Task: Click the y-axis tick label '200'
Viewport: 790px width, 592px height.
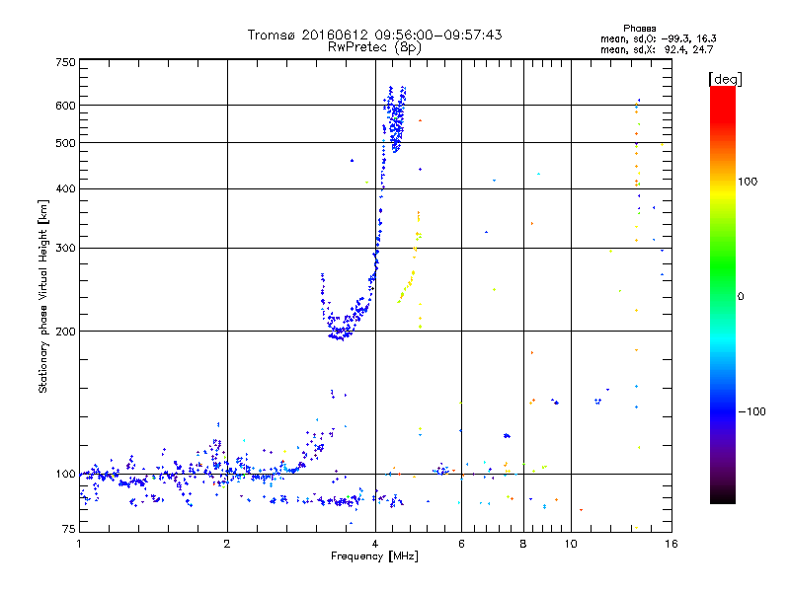Action: coord(65,332)
